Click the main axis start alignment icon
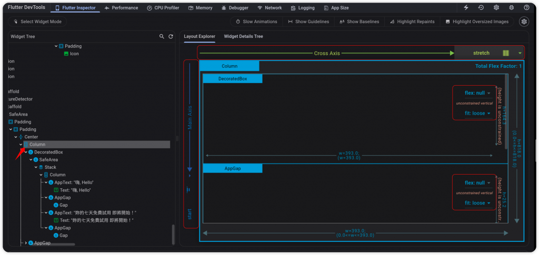Viewport: 539px width, 255px height. [188, 189]
